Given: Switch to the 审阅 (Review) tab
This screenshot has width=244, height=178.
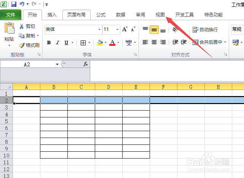Looking at the screenshot, I should pyautogui.click(x=140, y=15).
